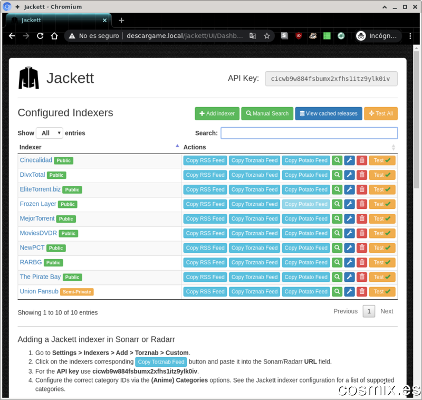This screenshot has width=422, height=400.
Task: Open the translate page icon in address bar
Action: (x=253, y=36)
